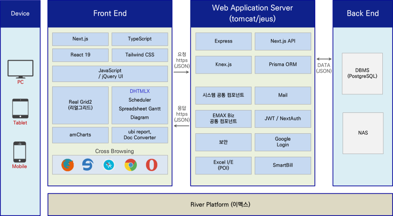393x216 pixels.
Task: Click the Tablet device icon
Action: [20, 108]
